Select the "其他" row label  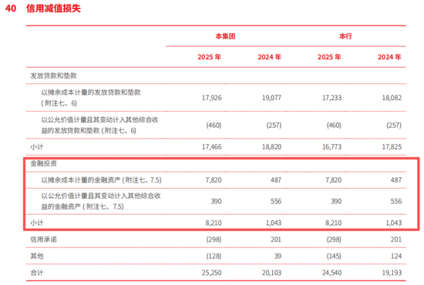37,256
